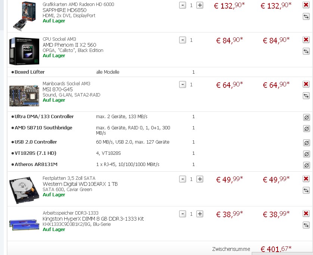Click the crossed-circle icon for AMD SB710 Southbridge
313x255 pixels.
point(306,129)
